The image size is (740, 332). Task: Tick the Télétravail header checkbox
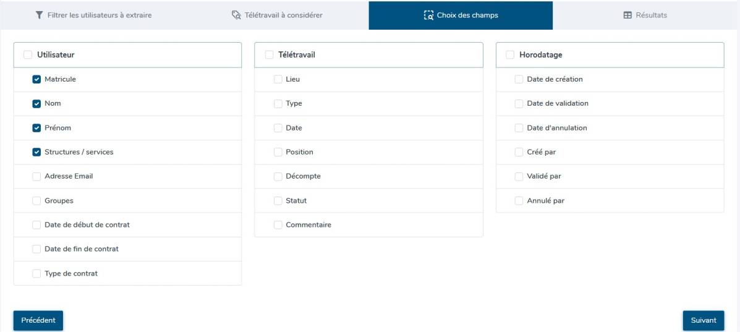tap(269, 55)
